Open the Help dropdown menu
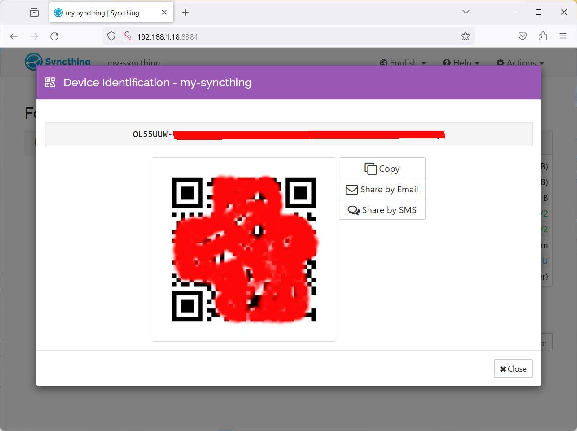The image size is (577, 431). pyautogui.click(x=461, y=62)
